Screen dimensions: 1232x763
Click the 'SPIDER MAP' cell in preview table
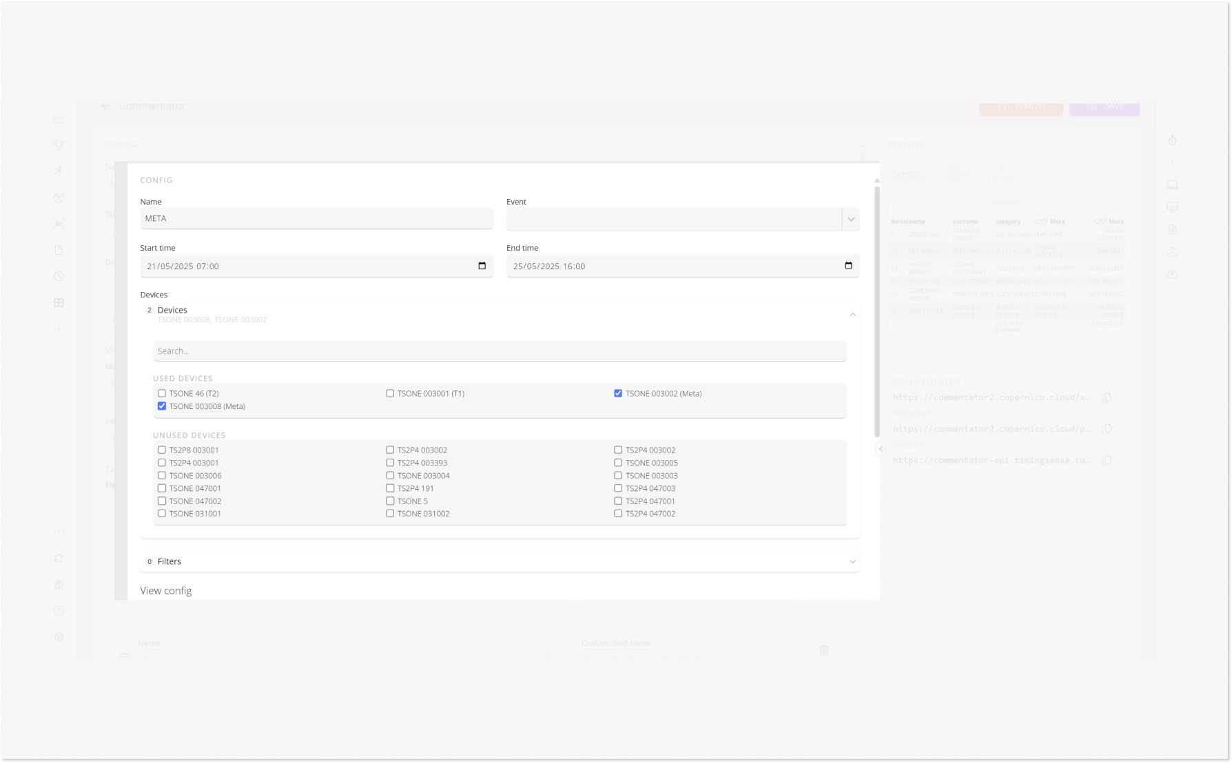924,235
